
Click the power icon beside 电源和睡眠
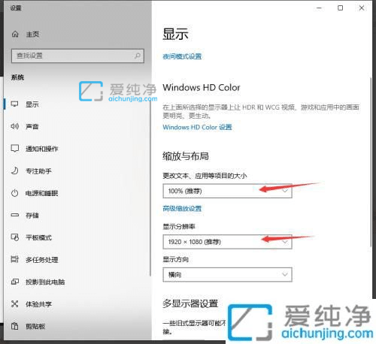14,193
